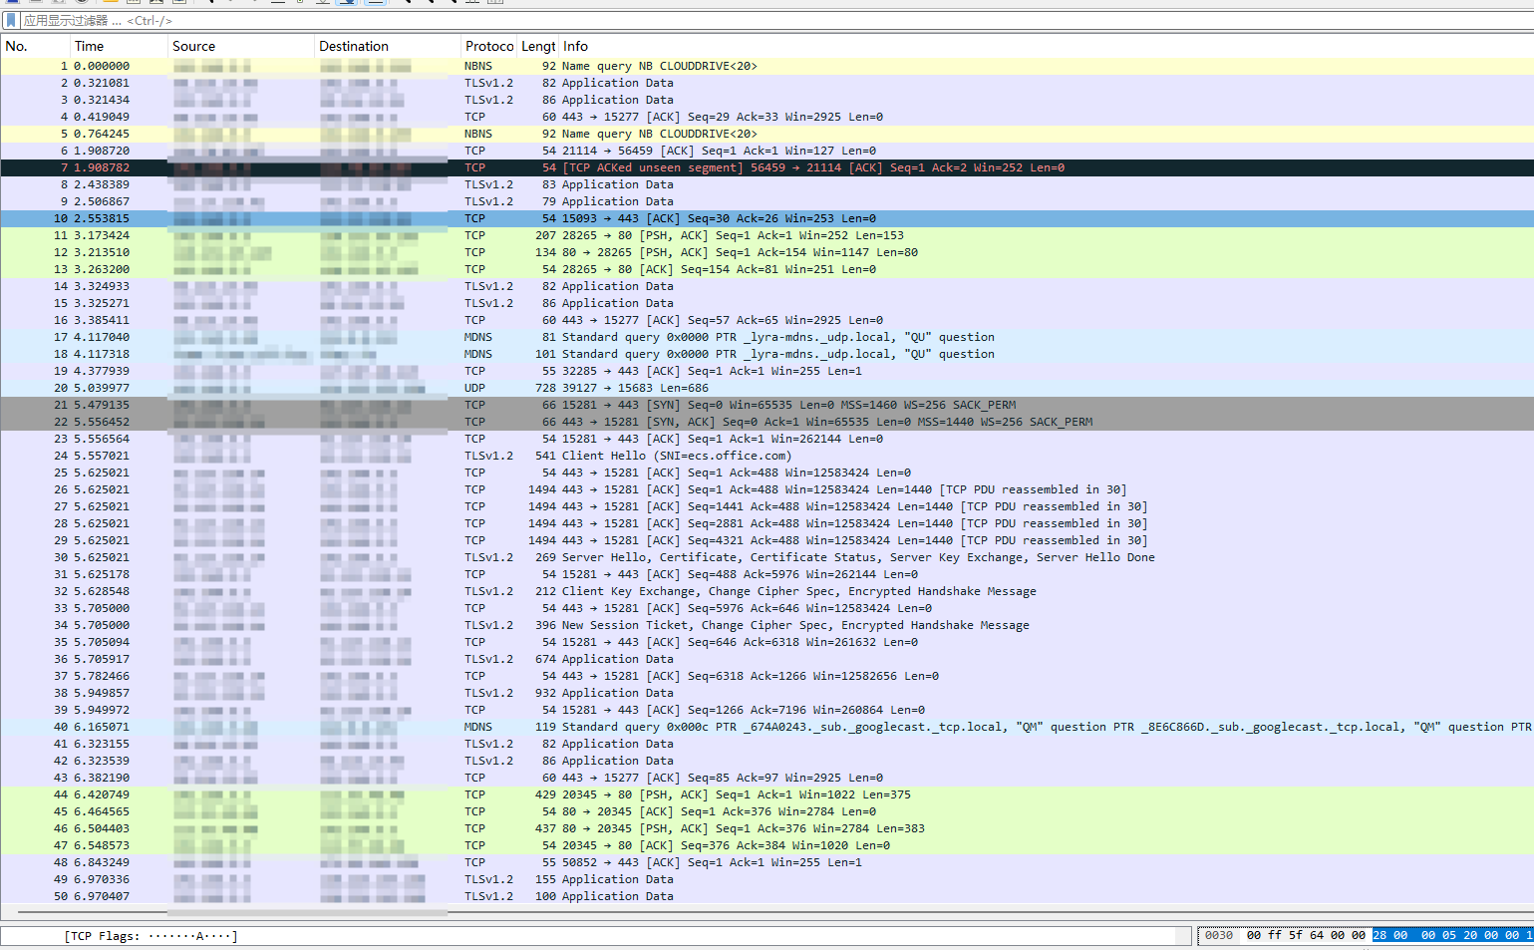1534x950 pixels.
Task: Sort by the Protocol column header
Action: click(x=488, y=46)
